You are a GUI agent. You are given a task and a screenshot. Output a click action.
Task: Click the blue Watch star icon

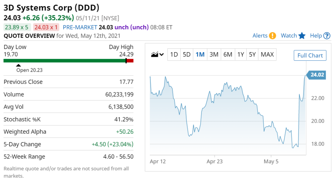(x=302, y=36)
